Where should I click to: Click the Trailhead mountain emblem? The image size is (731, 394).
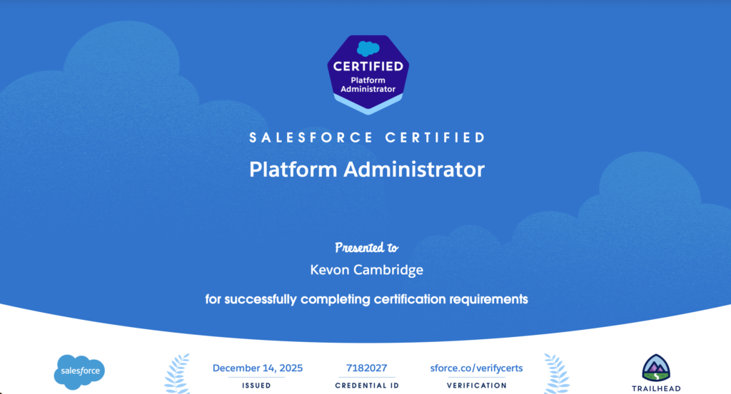[656, 368]
